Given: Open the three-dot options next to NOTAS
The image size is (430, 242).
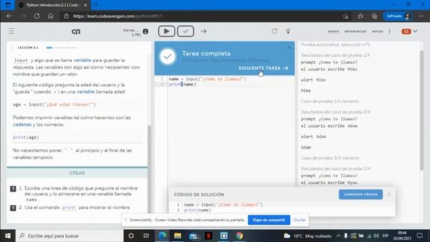Looking at the screenshot, I should (x=390, y=32).
